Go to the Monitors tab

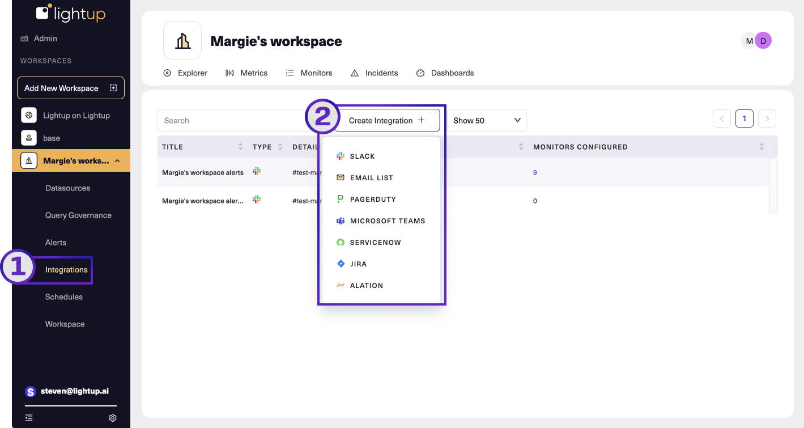tap(309, 73)
